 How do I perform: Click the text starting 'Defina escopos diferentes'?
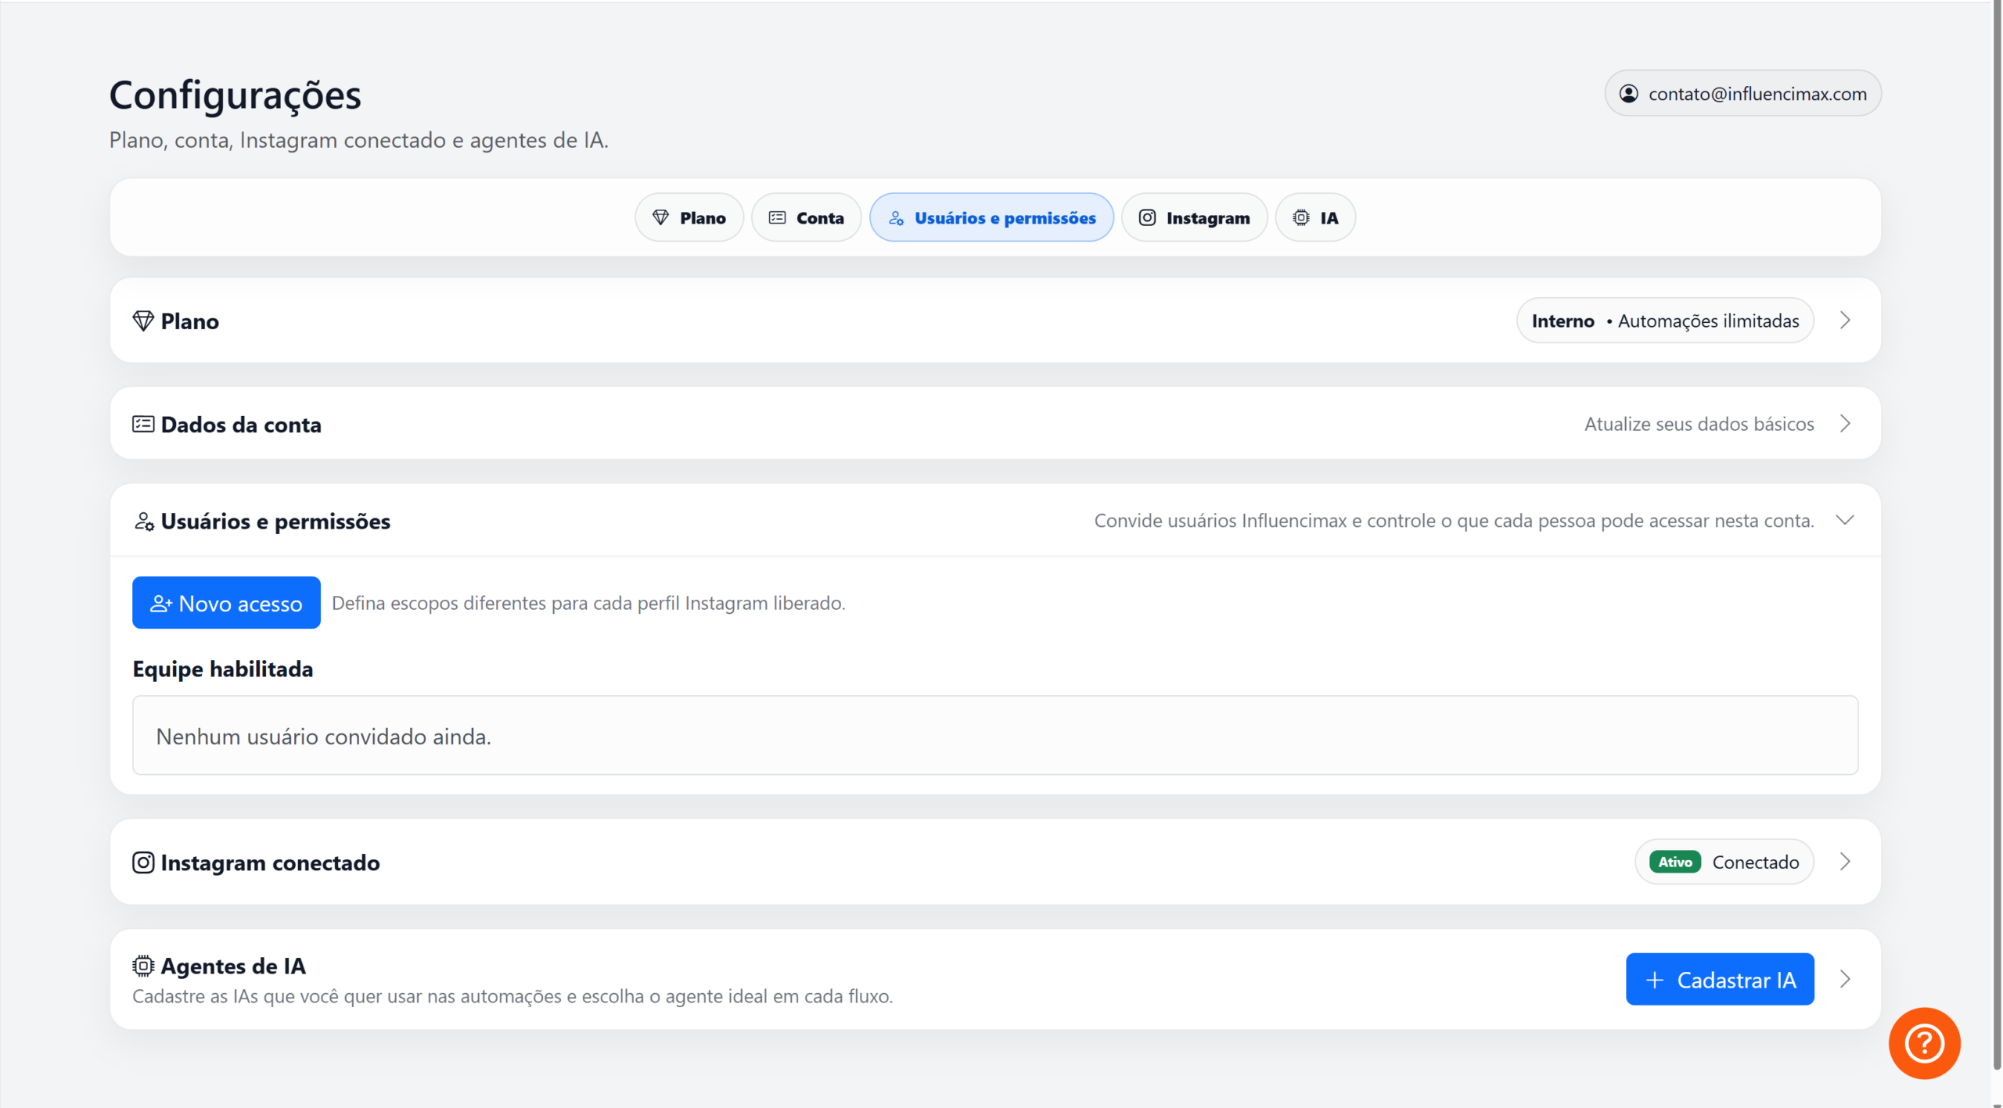(588, 603)
